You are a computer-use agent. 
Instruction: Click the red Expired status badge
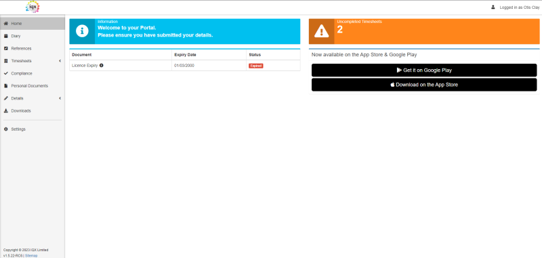point(256,66)
